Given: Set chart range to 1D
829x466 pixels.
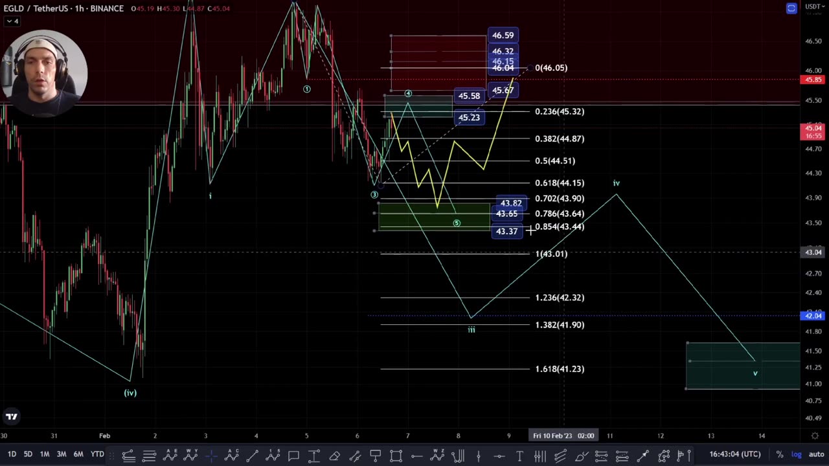Looking at the screenshot, I should click(x=12, y=454).
